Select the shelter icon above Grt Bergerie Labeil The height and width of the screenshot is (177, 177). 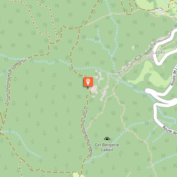point(107,139)
